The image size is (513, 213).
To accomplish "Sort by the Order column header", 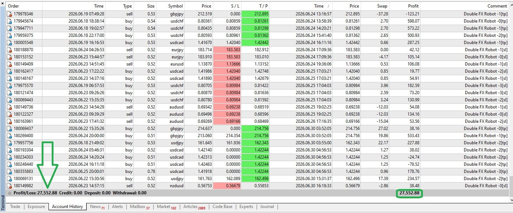I will 24,6.
